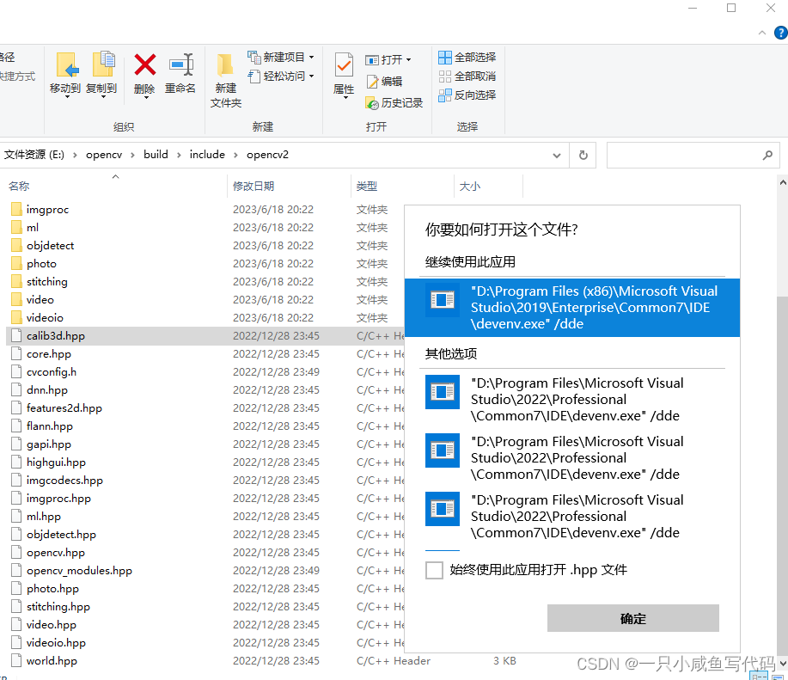The image size is (788, 680).
Task: Select the dnn.hpp file icon
Action: (x=16, y=390)
